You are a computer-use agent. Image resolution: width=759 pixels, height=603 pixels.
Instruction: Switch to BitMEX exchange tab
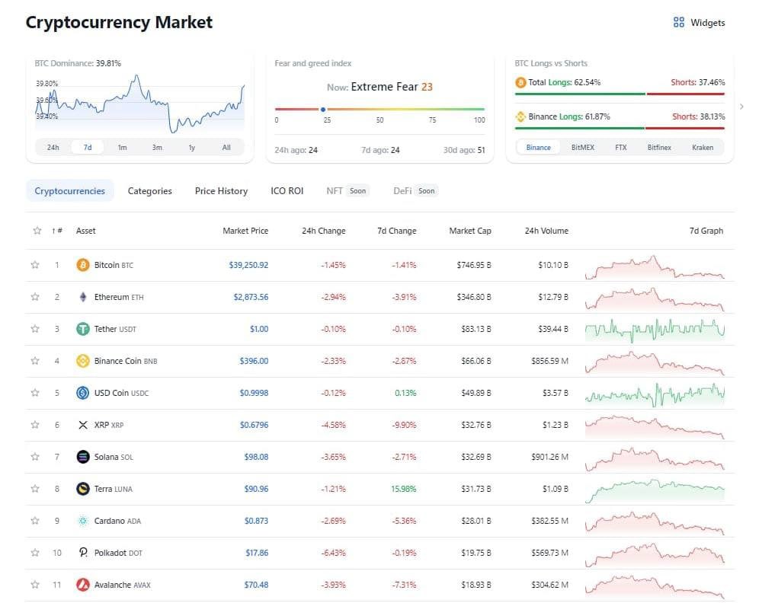(x=583, y=148)
